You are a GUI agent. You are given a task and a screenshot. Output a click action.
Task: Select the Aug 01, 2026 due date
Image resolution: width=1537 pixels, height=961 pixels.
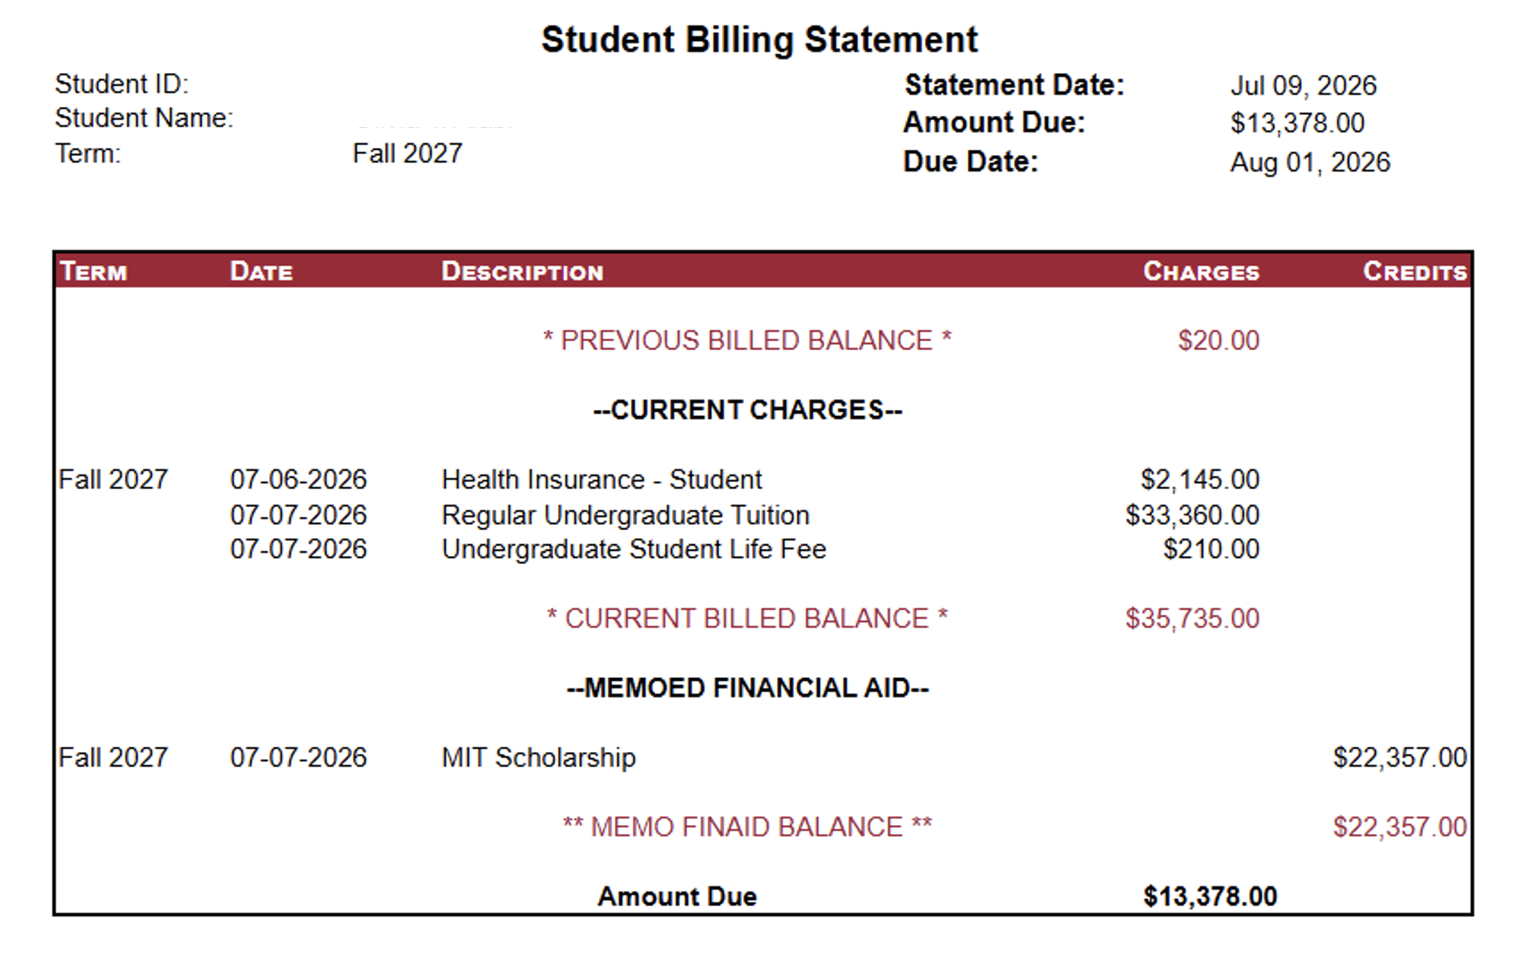click(1310, 163)
